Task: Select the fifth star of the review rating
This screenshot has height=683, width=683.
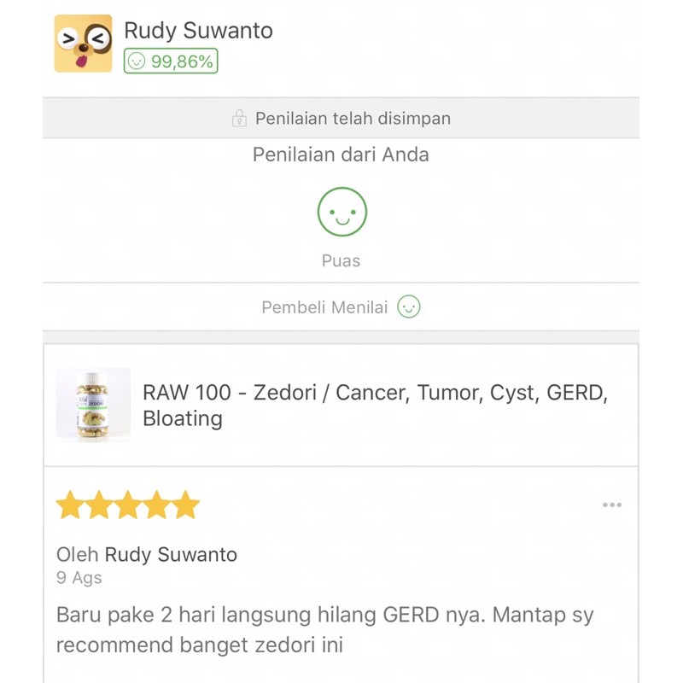Action: [x=184, y=505]
